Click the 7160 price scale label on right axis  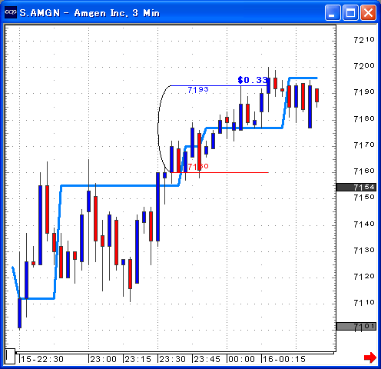(364, 171)
